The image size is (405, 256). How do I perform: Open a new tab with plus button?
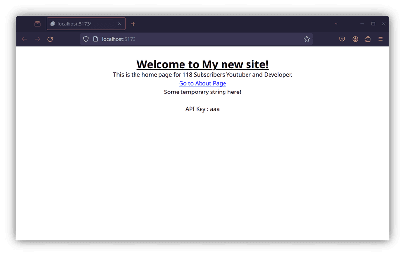pyautogui.click(x=133, y=24)
